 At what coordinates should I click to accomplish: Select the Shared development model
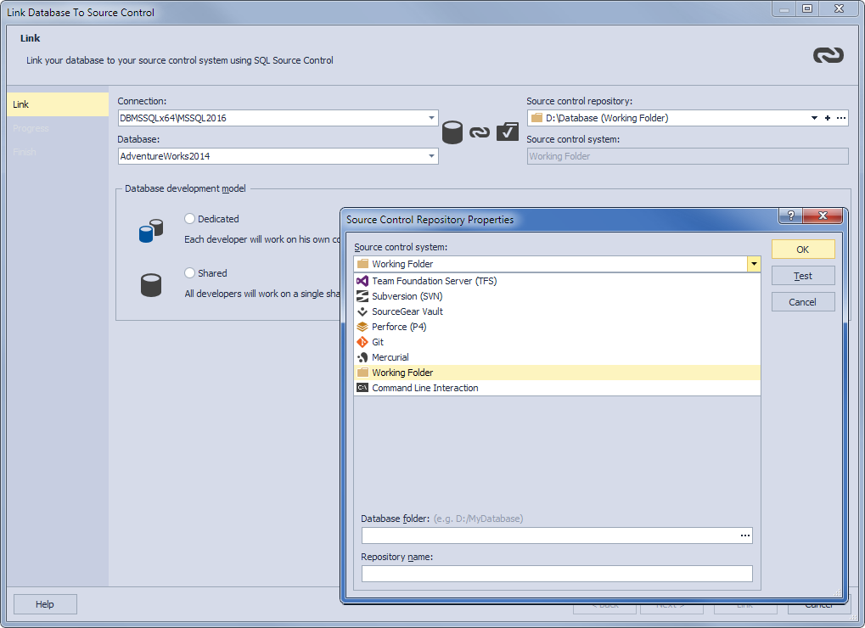pos(190,273)
